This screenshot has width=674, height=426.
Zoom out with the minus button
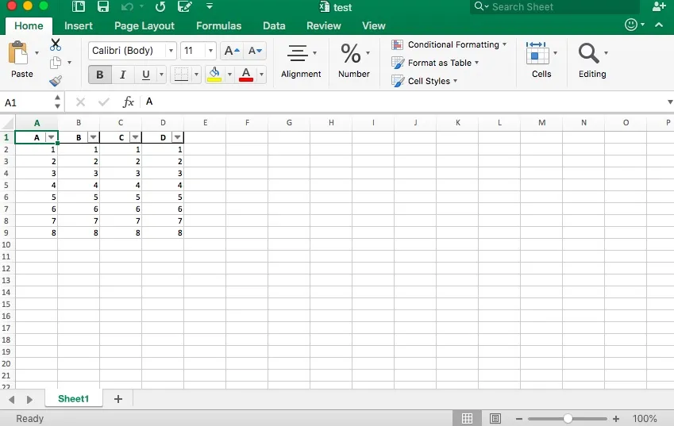coord(519,419)
